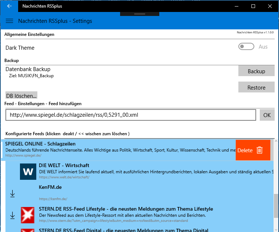This screenshot has height=232, width=279.
Task: Click the http://www.spiegel.de/ feed URL
Action: [x=23, y=156]
